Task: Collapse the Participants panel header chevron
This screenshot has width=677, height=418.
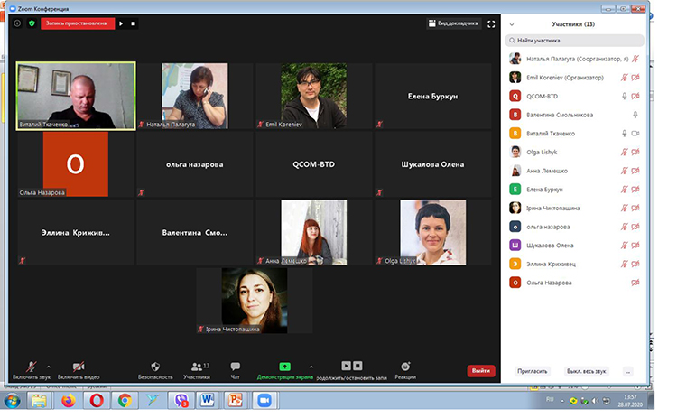Action: click(x=512, y=24)
